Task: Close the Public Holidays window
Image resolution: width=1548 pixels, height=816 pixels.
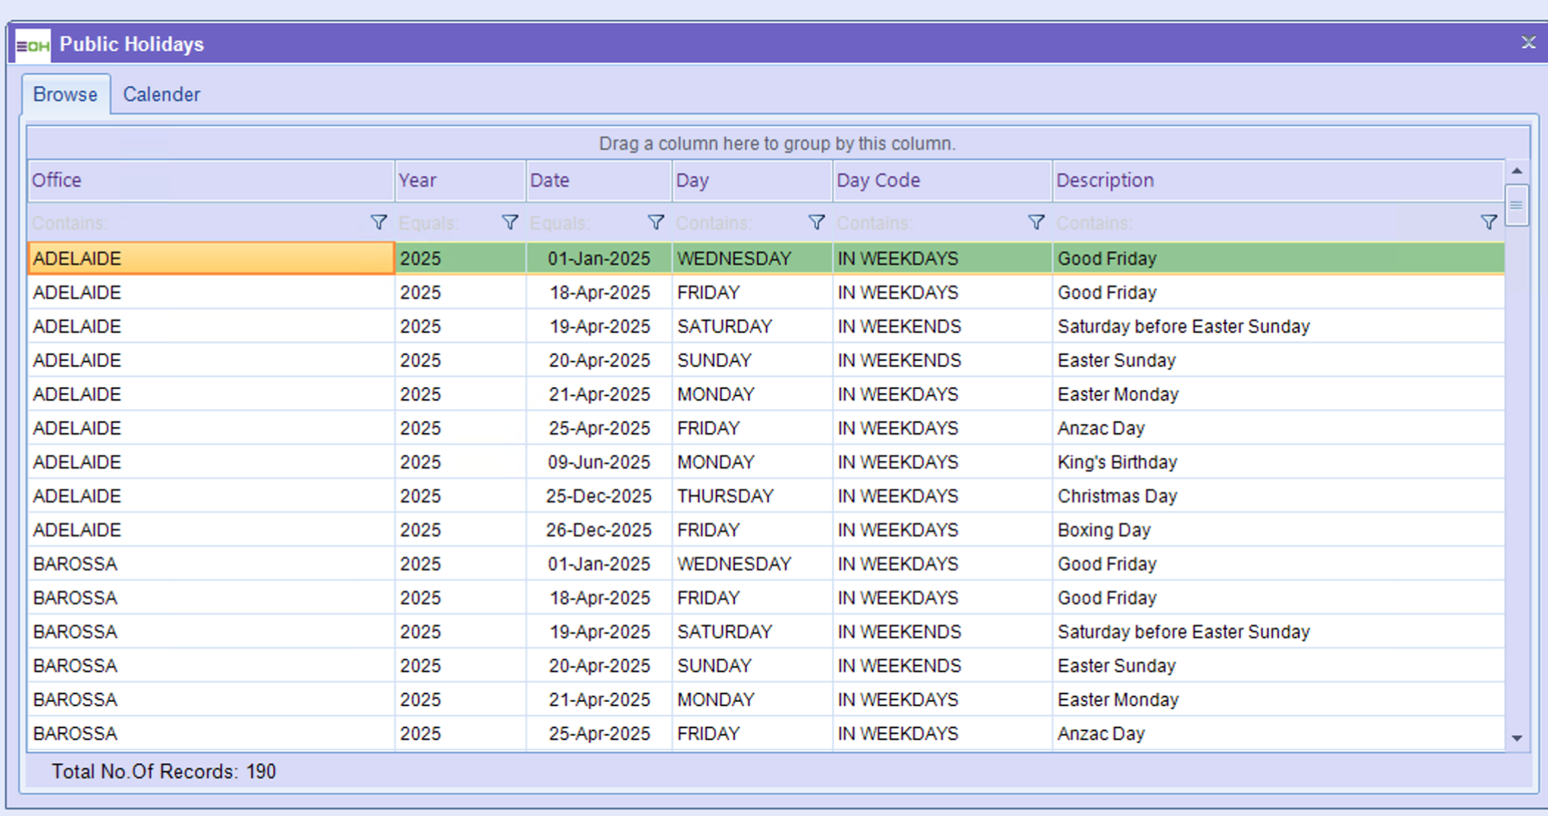Action: click(1528, 43)
